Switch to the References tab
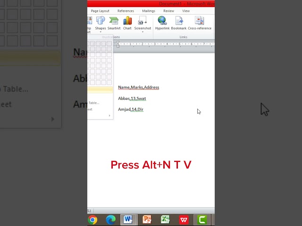Image resolution: width=302 pixels, height=226 pixels. point(126,11)
